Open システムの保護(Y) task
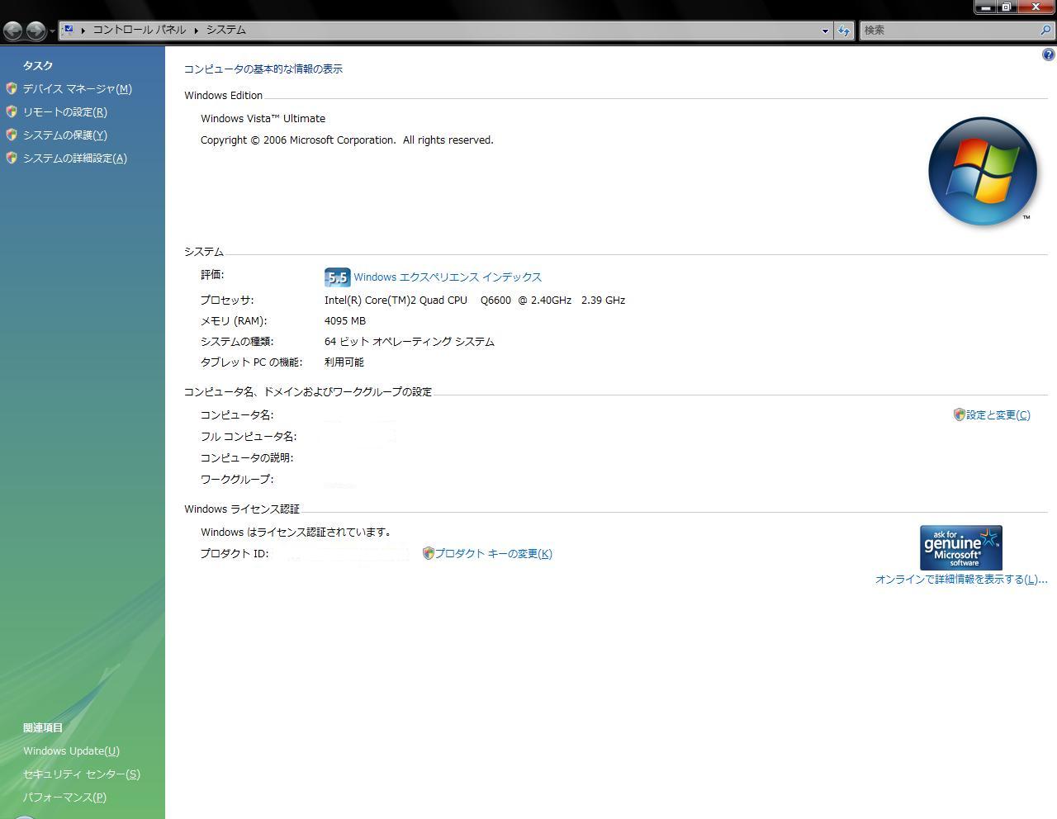This screenshot has width=1057, height=819. coord(64,135)
